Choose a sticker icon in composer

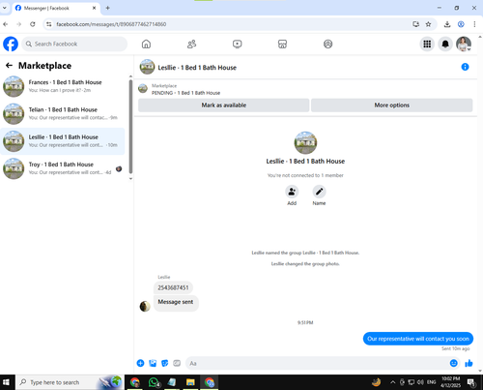pos(164,363)
